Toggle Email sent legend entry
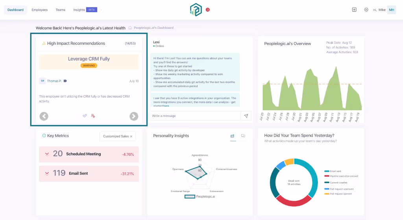This screenshot has height=220, width=403. click(333, 171)
